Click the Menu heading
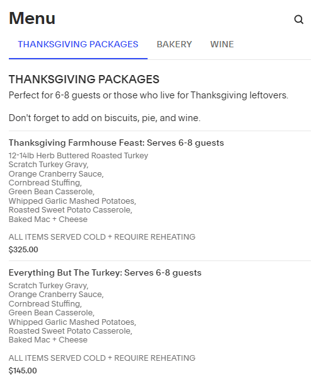 [32, 18]
